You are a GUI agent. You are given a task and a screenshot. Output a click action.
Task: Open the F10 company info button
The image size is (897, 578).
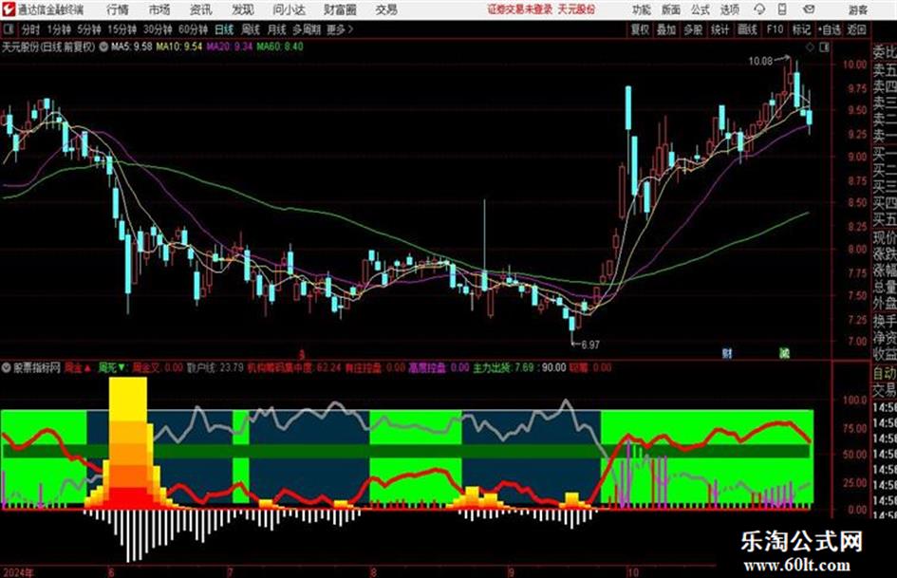pyautogui.click(x=775, y=29)
